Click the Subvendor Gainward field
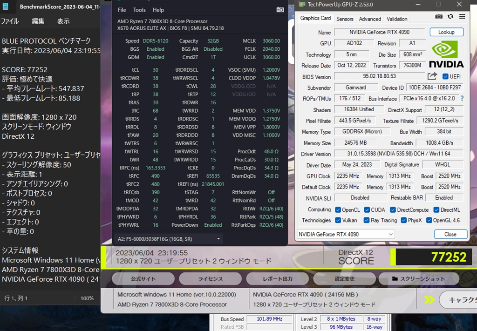477x331 pixels. click(x=355, y=88)
